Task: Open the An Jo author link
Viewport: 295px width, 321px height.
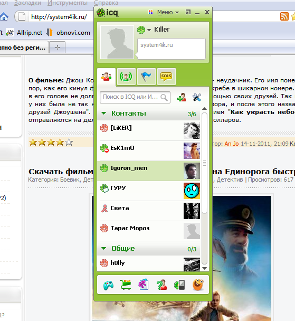Action: [x=232, y=144]
